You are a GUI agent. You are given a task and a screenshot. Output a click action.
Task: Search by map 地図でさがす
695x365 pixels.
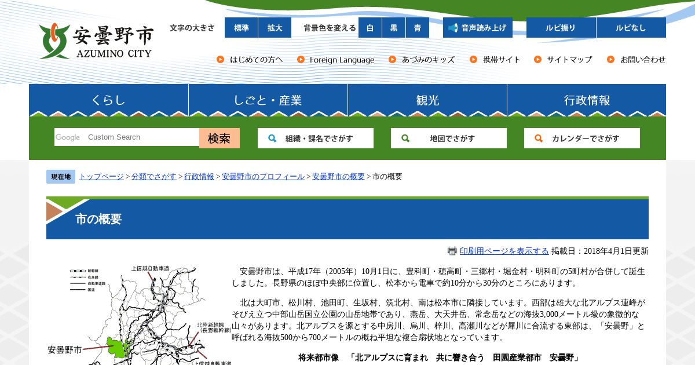point(449,138)
